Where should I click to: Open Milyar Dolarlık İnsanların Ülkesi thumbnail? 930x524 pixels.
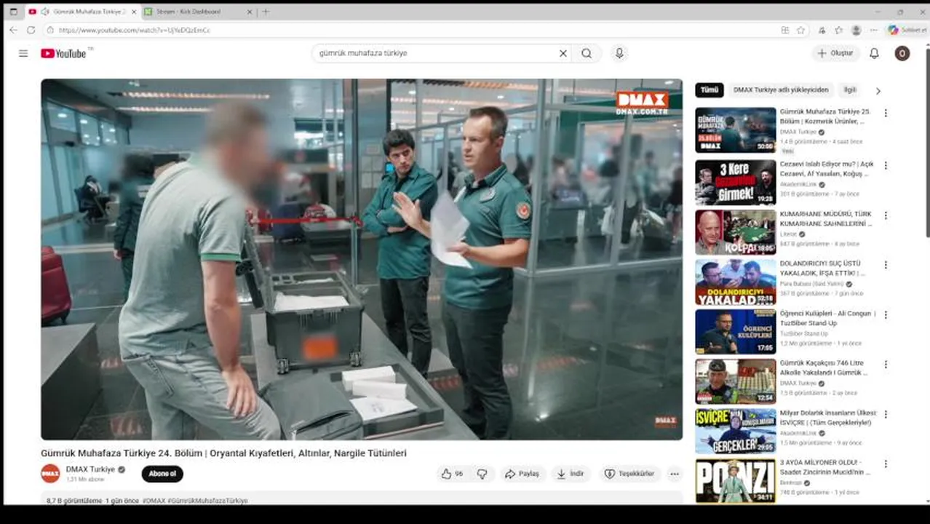point(735,430)
